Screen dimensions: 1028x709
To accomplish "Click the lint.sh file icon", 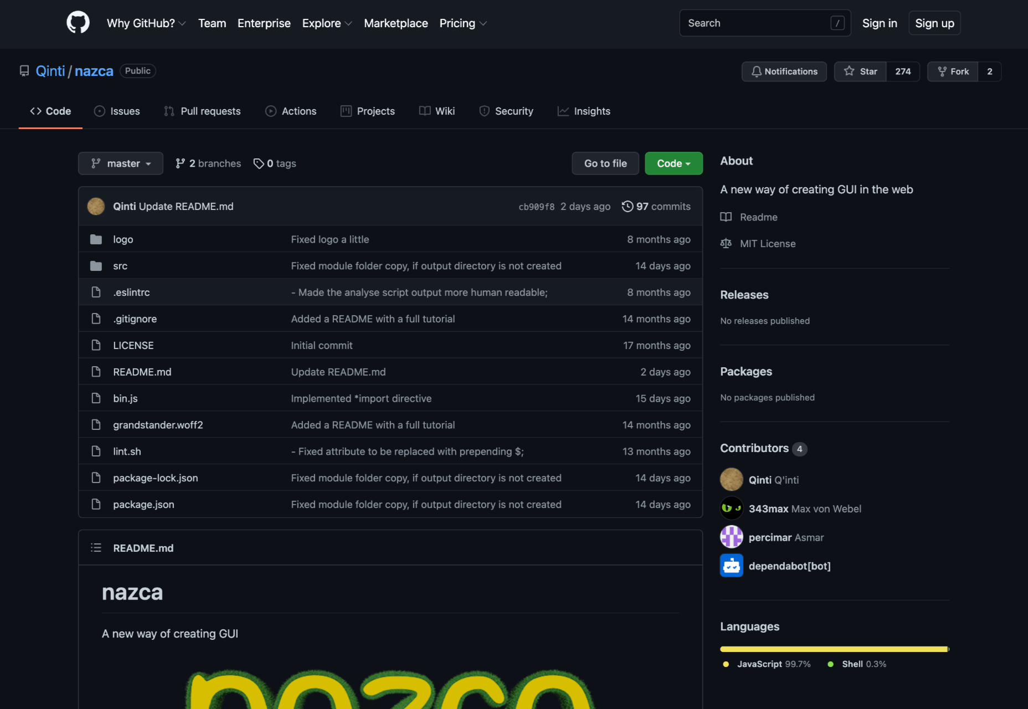I will point(96,451).
